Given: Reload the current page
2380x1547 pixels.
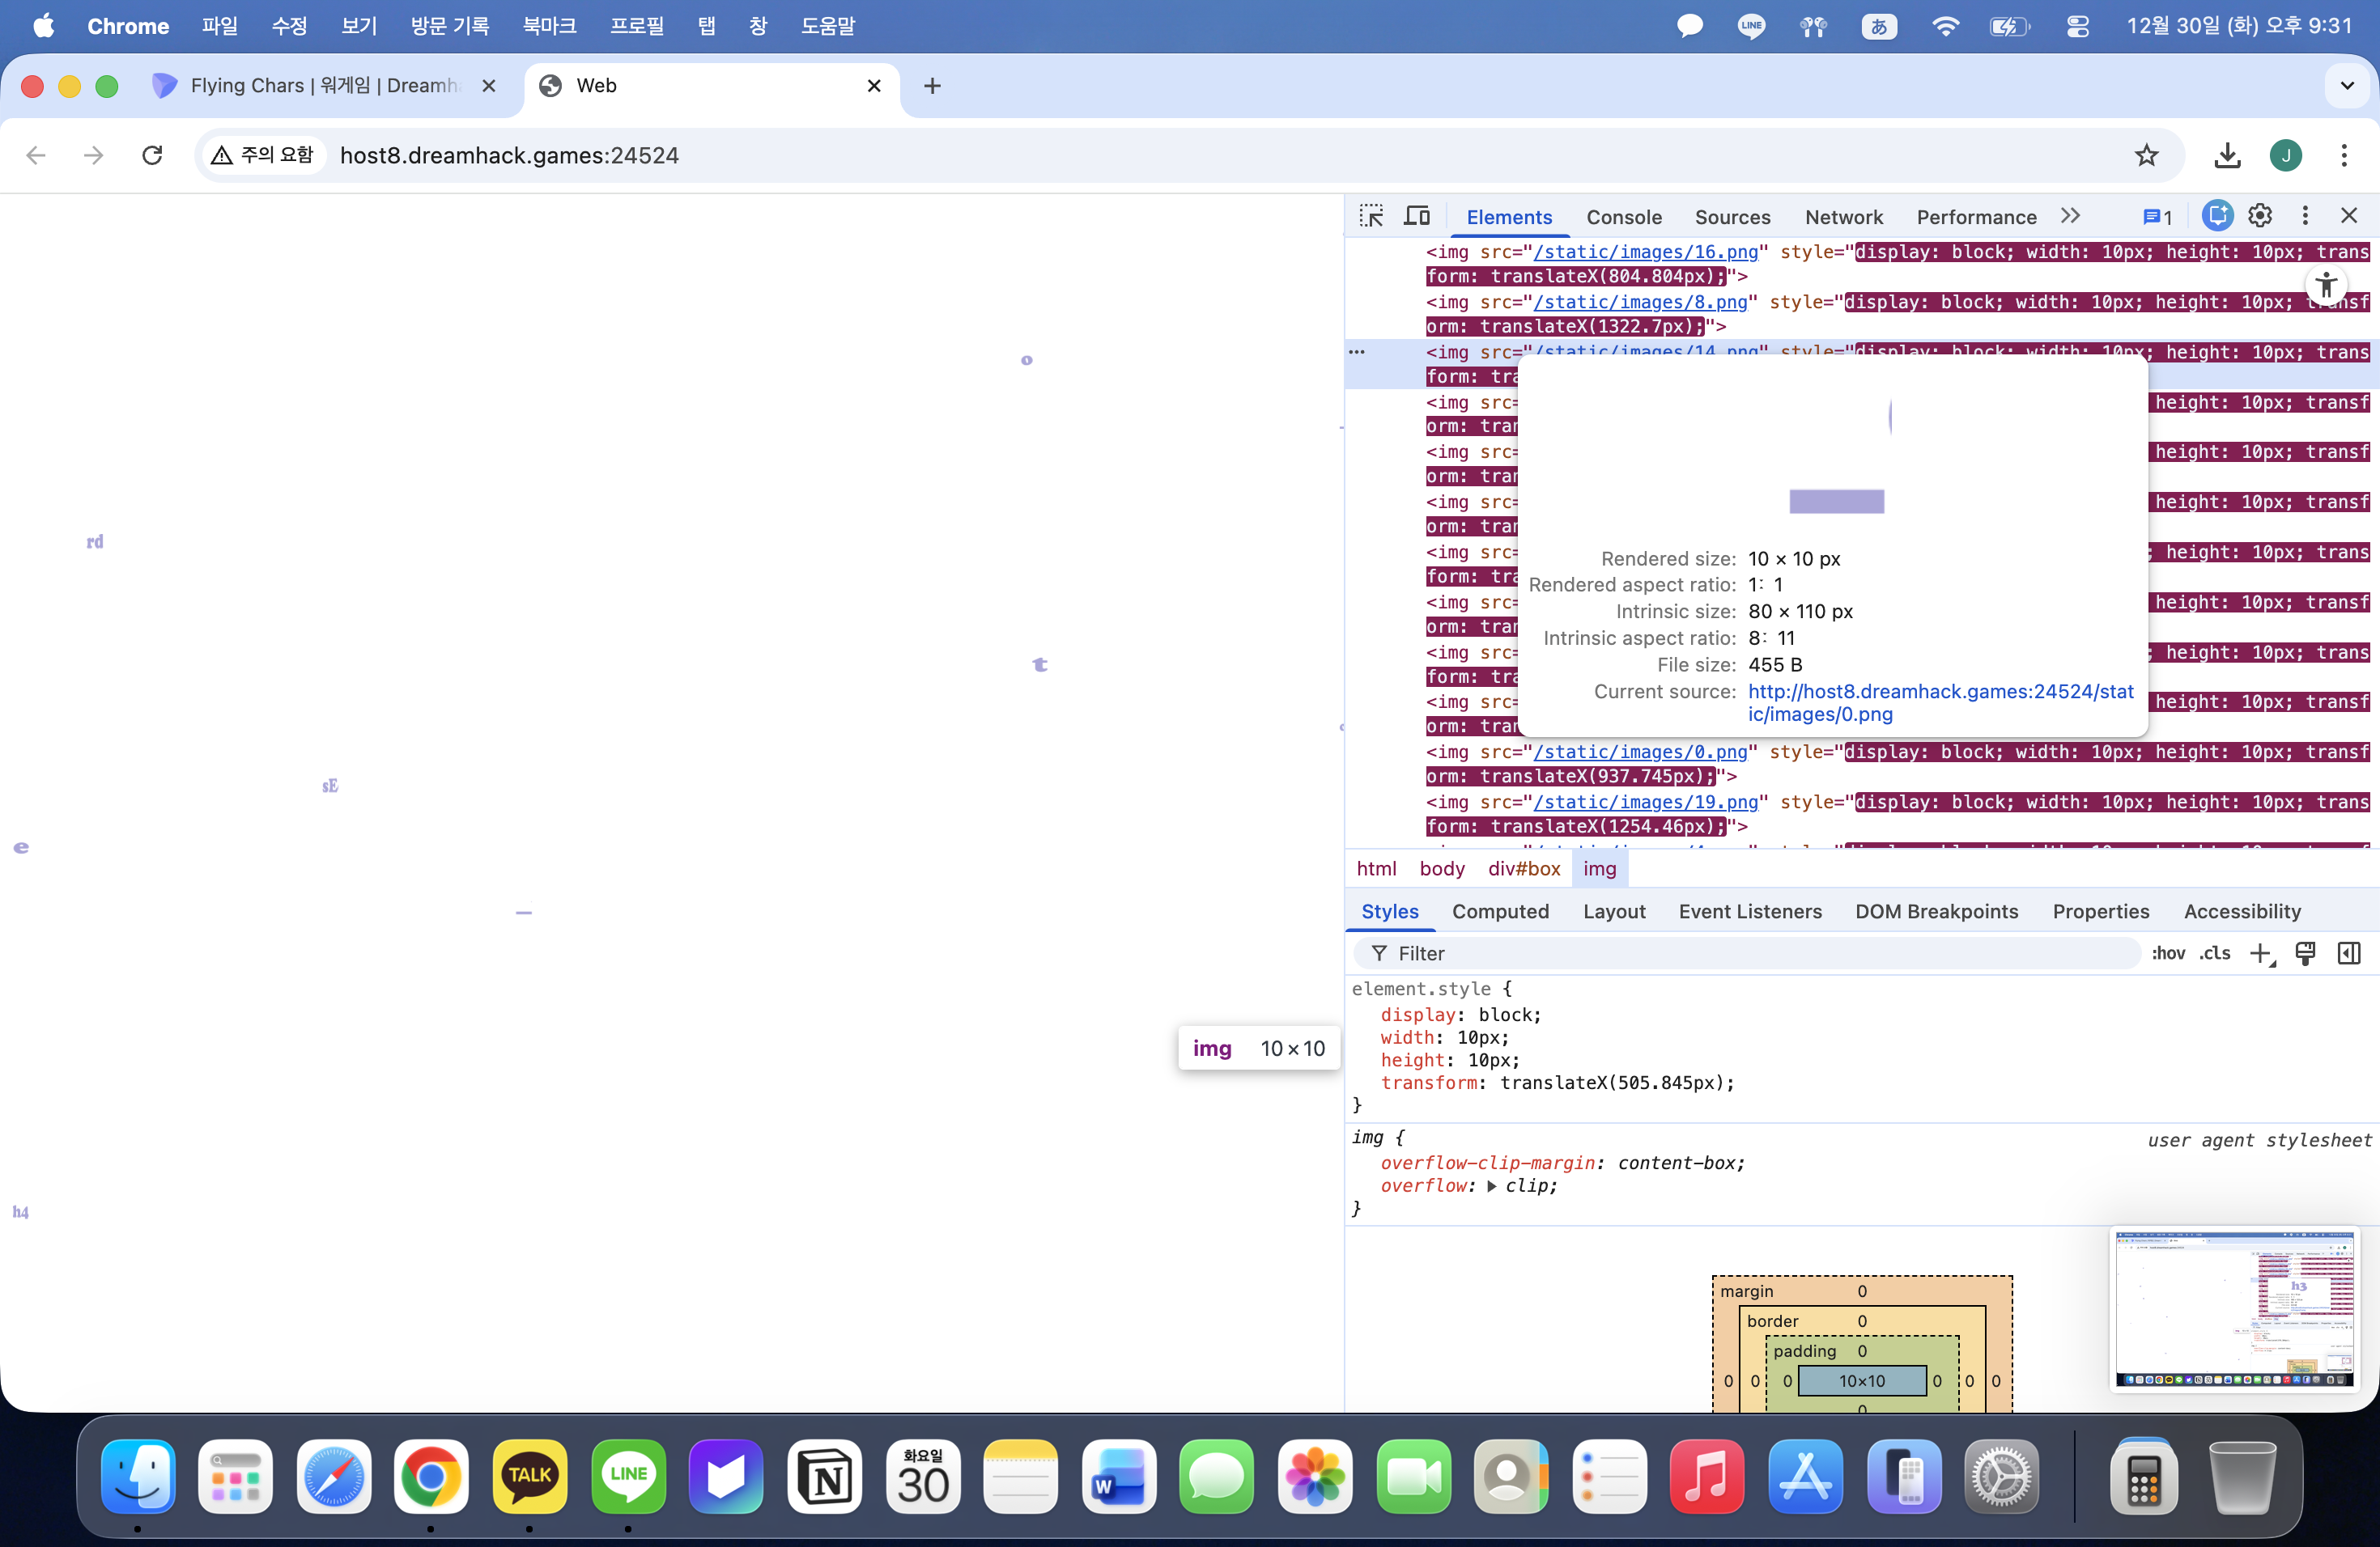Looking at the screenshot, I should click(x=152, y=155).
